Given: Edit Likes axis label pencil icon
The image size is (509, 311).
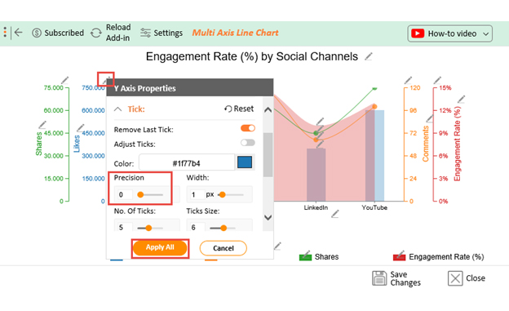Looking at the screenshot, I should point(80,127).
